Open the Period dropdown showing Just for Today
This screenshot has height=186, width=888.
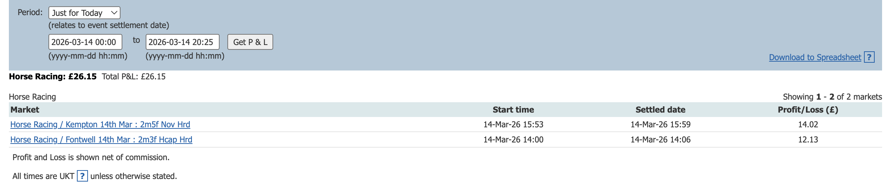click(x=84, y=13)
